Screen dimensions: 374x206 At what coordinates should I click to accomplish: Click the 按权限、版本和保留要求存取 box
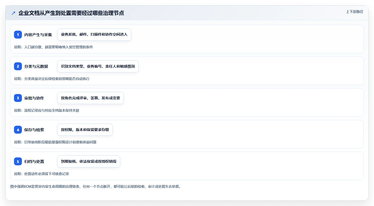point(85,130)
